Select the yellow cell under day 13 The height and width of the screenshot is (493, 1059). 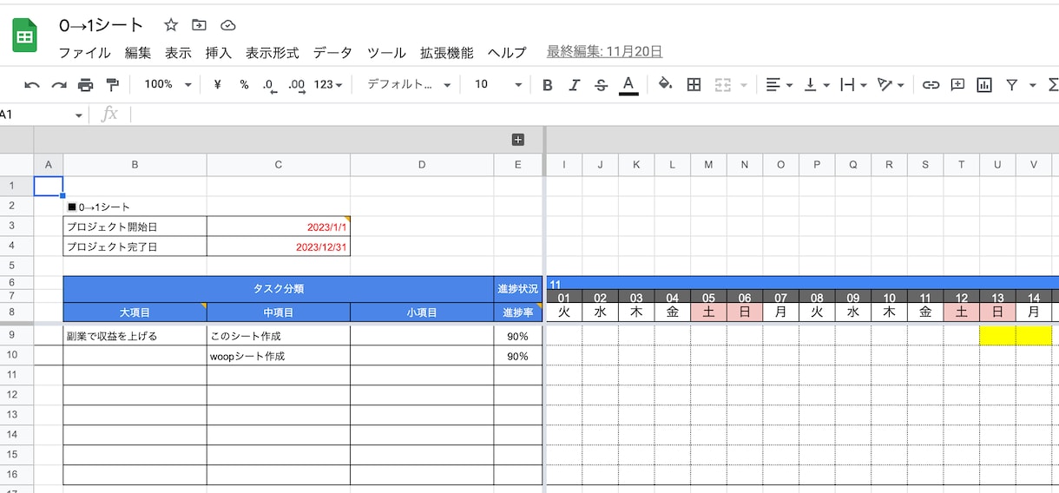tap(997, 335)
